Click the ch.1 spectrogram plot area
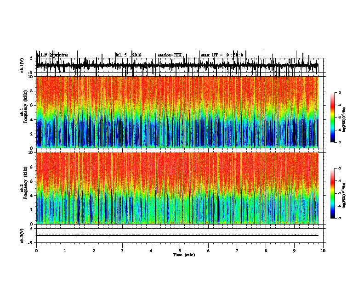Image resolution: width=364 pixels, height=281 pixels. click(177, 112)
